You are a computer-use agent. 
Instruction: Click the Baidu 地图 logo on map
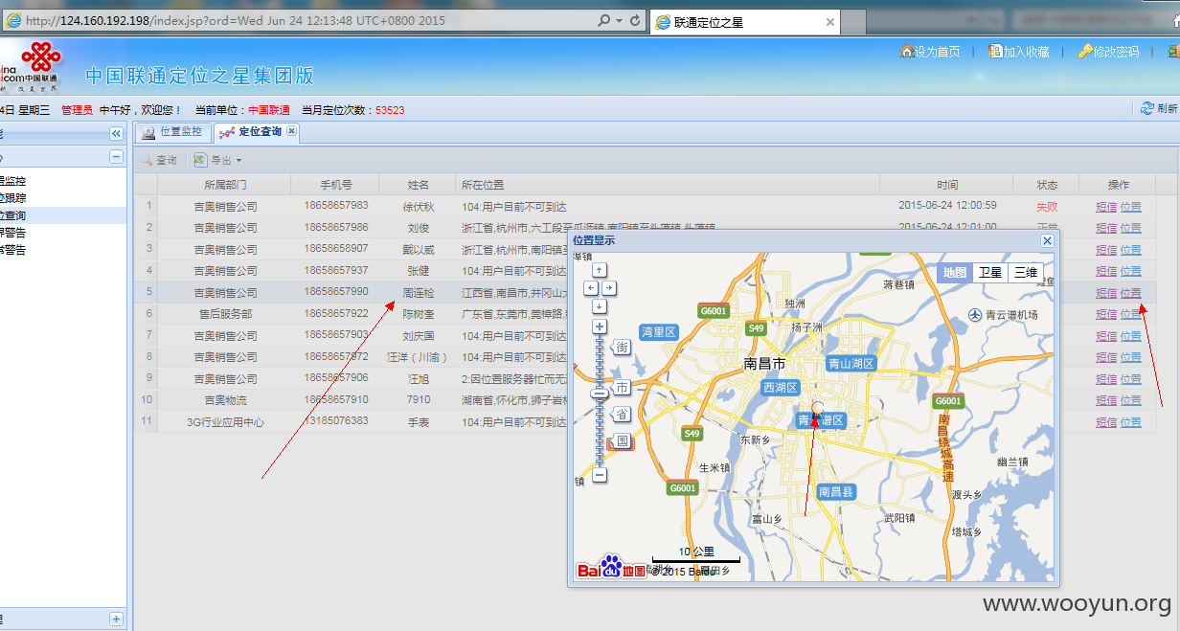tap(611, 568)
